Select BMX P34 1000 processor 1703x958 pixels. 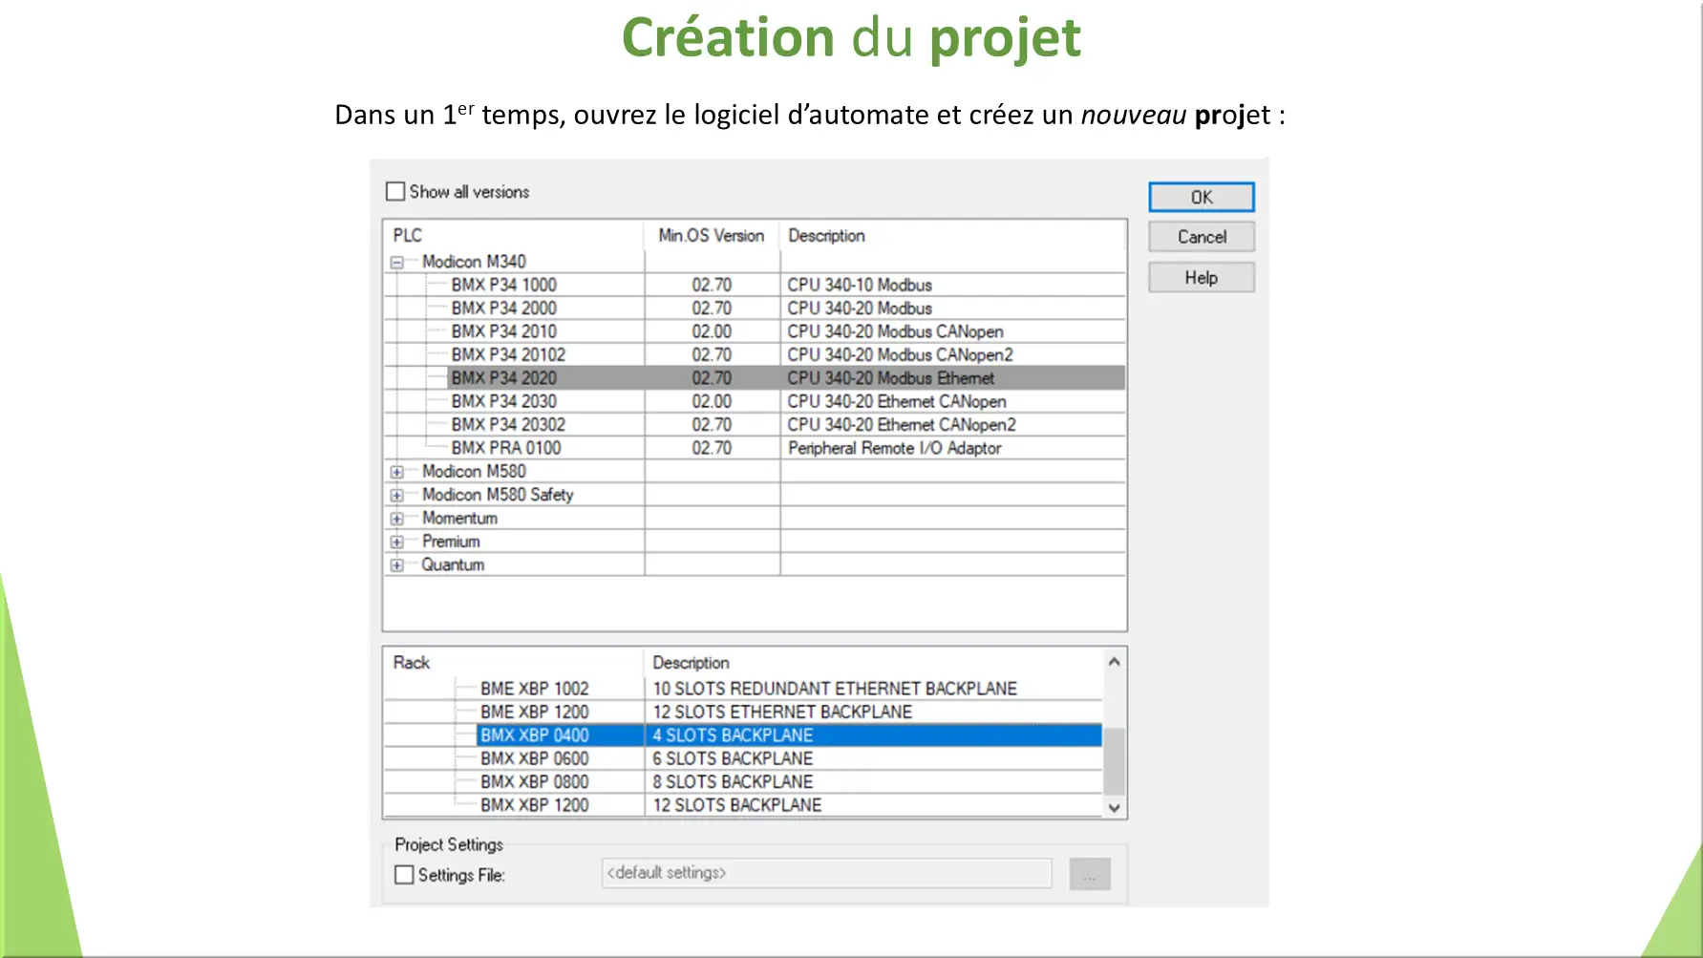[503, 285]
